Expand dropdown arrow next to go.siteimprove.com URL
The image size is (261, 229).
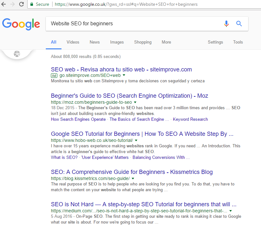point(124,75)
